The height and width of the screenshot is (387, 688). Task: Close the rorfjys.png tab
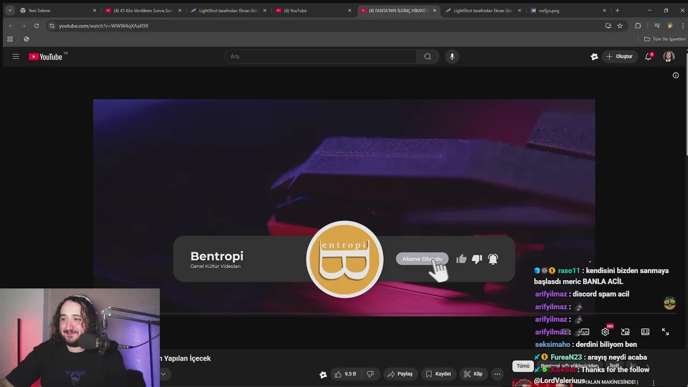click(604, 10)
